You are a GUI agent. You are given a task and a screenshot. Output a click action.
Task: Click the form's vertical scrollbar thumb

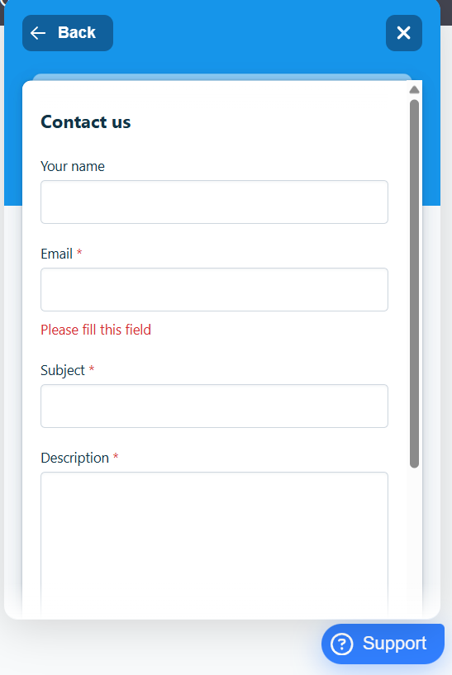click(414, 283)
